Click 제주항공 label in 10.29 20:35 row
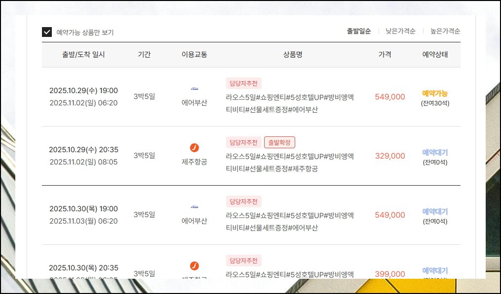Image resolution: width=501 pixels, height=294 pixels. coord(194,162)
